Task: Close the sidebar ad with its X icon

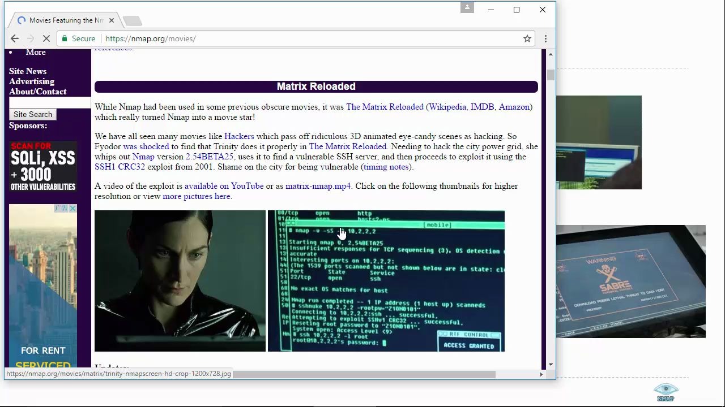Action: click(x=73, y=209)
